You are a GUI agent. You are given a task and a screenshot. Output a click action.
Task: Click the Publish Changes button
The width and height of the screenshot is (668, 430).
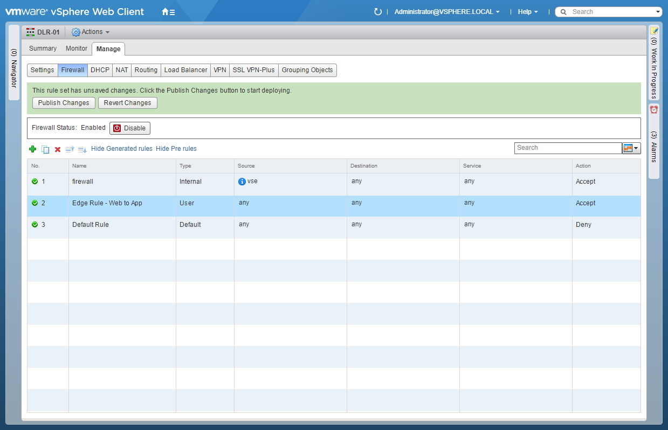point(64,103)
